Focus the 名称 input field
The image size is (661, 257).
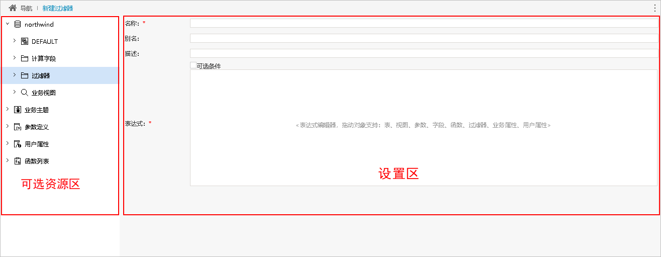[424, 23]
